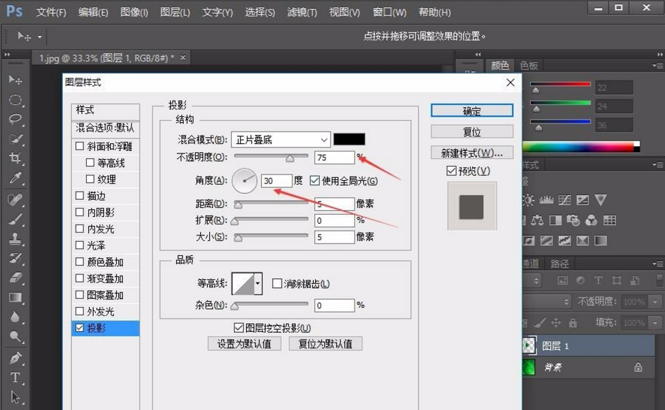
Task: Select the Gradient Map adjustment icon
Action: click(x=601, y=240)
